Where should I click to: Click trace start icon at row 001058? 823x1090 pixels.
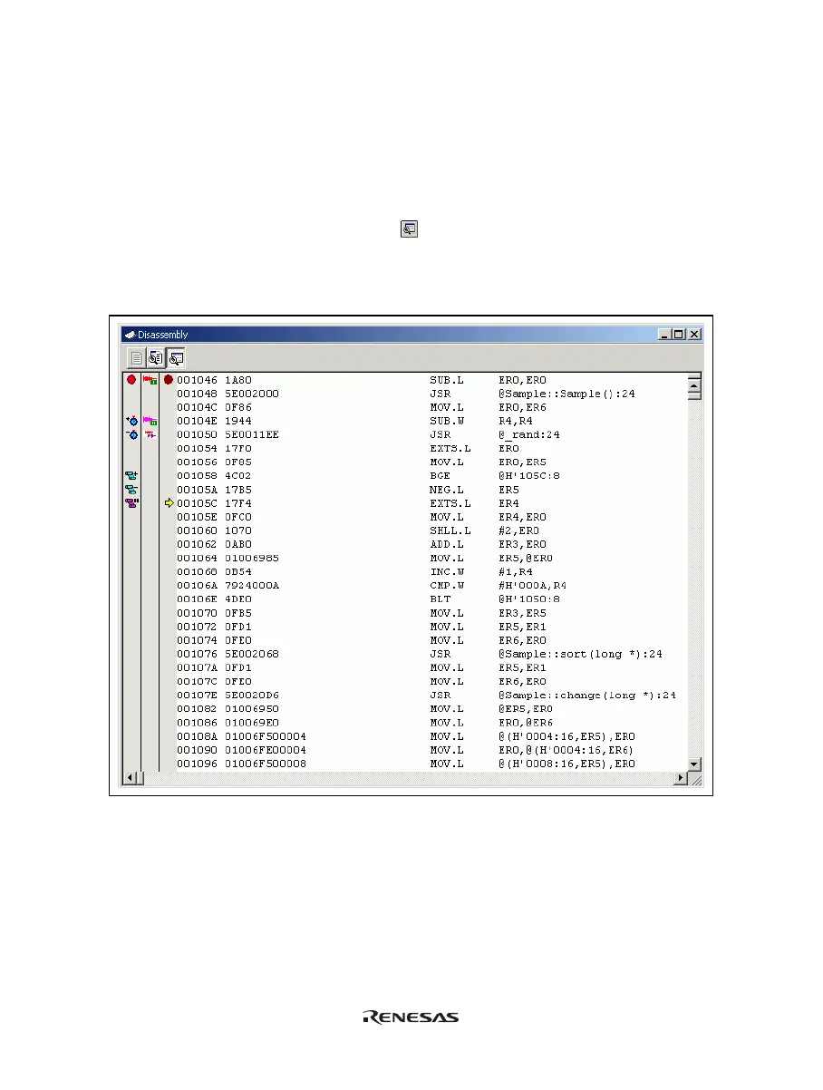(131, 475)
